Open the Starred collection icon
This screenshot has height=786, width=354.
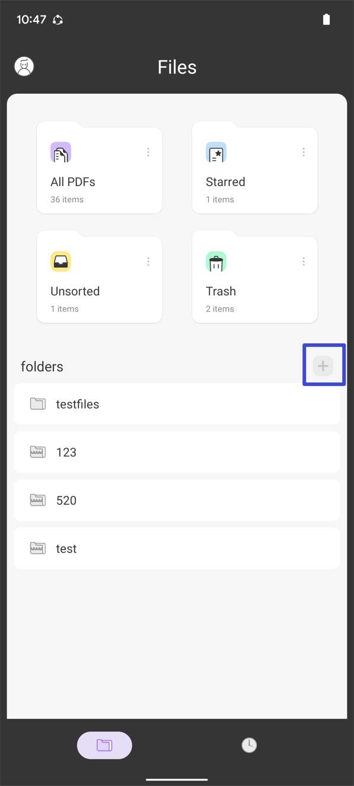click(216, 152)
